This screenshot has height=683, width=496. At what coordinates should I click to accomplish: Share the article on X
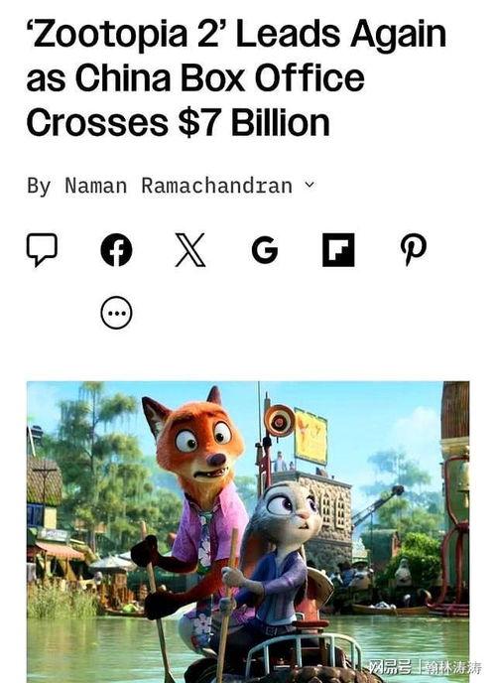pyautogui.click(x=190, y=250)
